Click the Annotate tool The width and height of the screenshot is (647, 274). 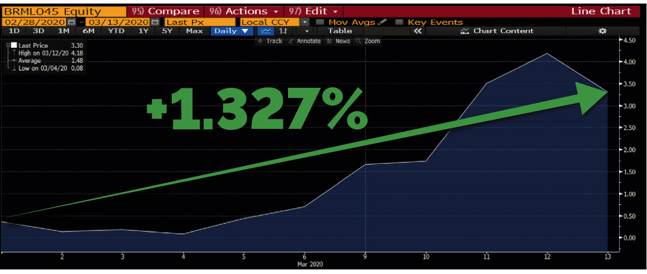[304, 41]
